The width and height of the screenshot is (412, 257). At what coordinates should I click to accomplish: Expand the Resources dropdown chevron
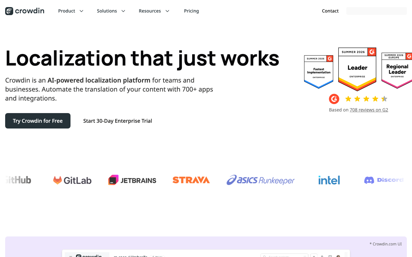(x=167, y=11)
